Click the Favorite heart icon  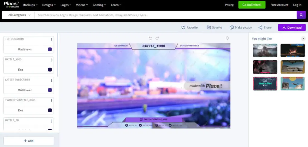[x=183, y=27]
